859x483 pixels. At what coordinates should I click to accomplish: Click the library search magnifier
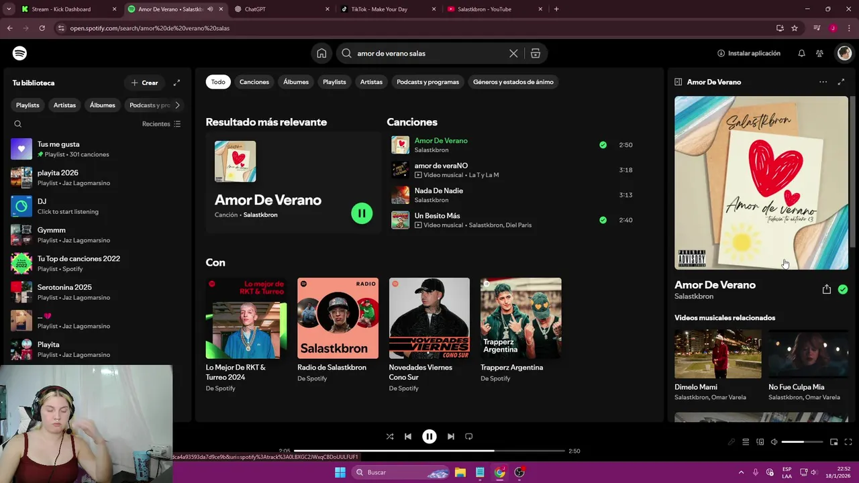point(18,124)
